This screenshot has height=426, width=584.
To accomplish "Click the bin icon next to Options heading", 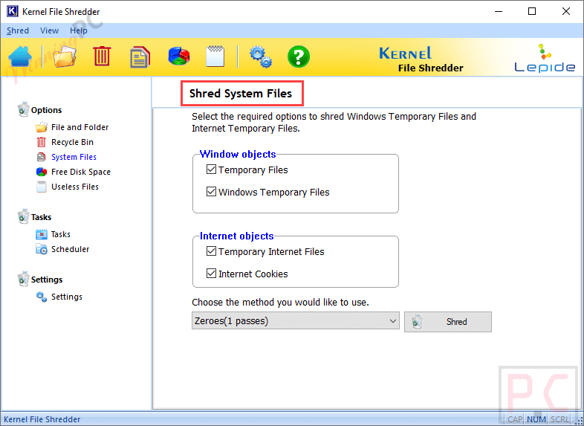I will point(23,109).
